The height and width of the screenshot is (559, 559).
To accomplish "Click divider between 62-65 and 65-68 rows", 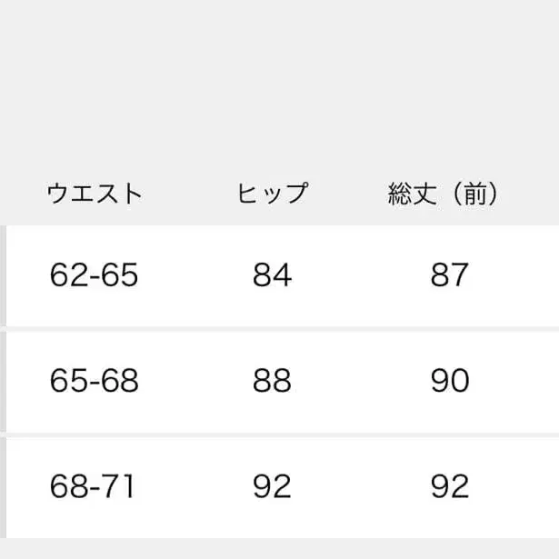I will click(279, 328).
